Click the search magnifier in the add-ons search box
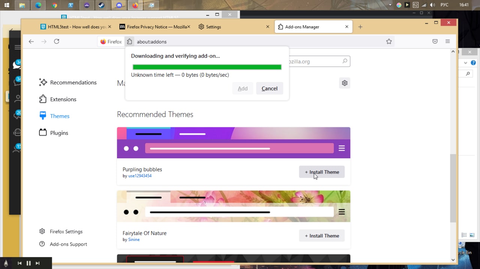This screenshot has width=480, height=269. [x=345, y=61]
